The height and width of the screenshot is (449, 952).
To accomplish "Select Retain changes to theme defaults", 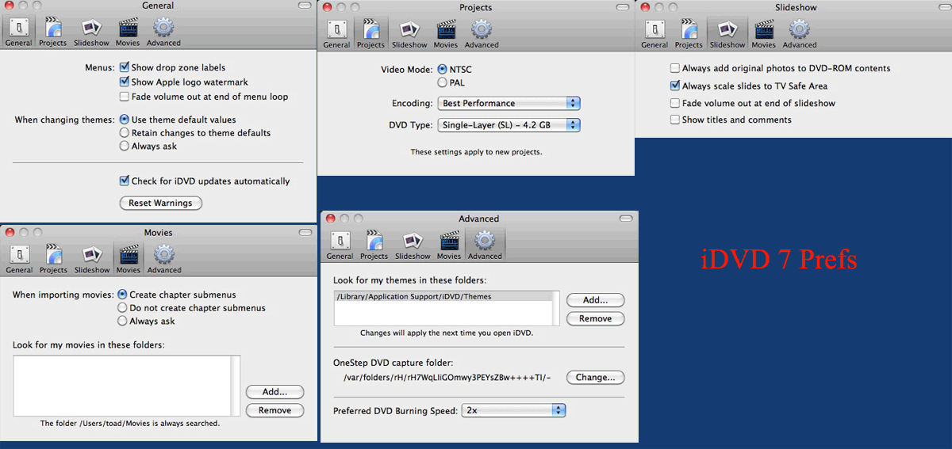I will (x=125, y=133).
